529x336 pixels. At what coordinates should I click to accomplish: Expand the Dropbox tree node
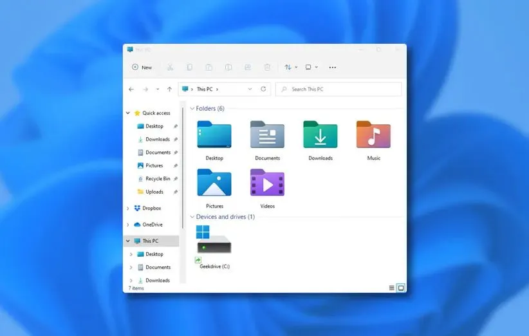pyautogui.click(x=128, y=209)
